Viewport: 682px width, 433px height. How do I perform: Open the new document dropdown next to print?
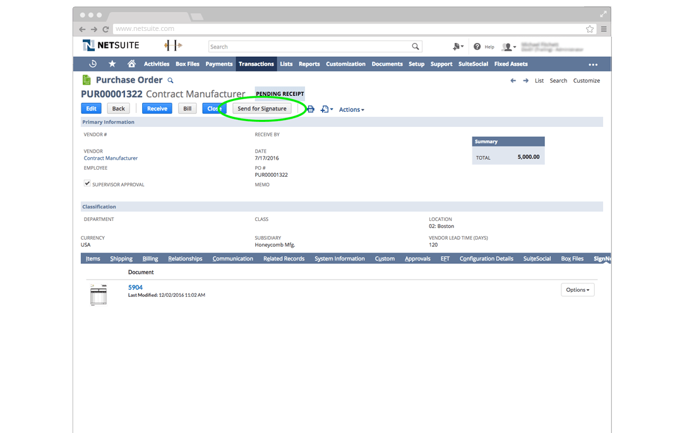click(326, 109)
